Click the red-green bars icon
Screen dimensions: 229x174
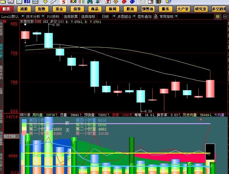click(x=81, y=2)
